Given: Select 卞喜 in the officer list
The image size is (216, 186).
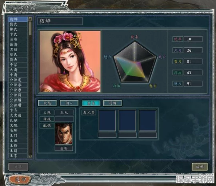Looking at the screenshot, I should 18,110.
